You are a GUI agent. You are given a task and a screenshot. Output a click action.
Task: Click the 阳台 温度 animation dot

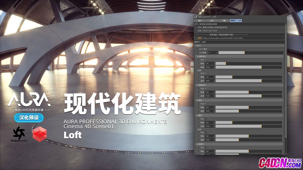(198, 111)
